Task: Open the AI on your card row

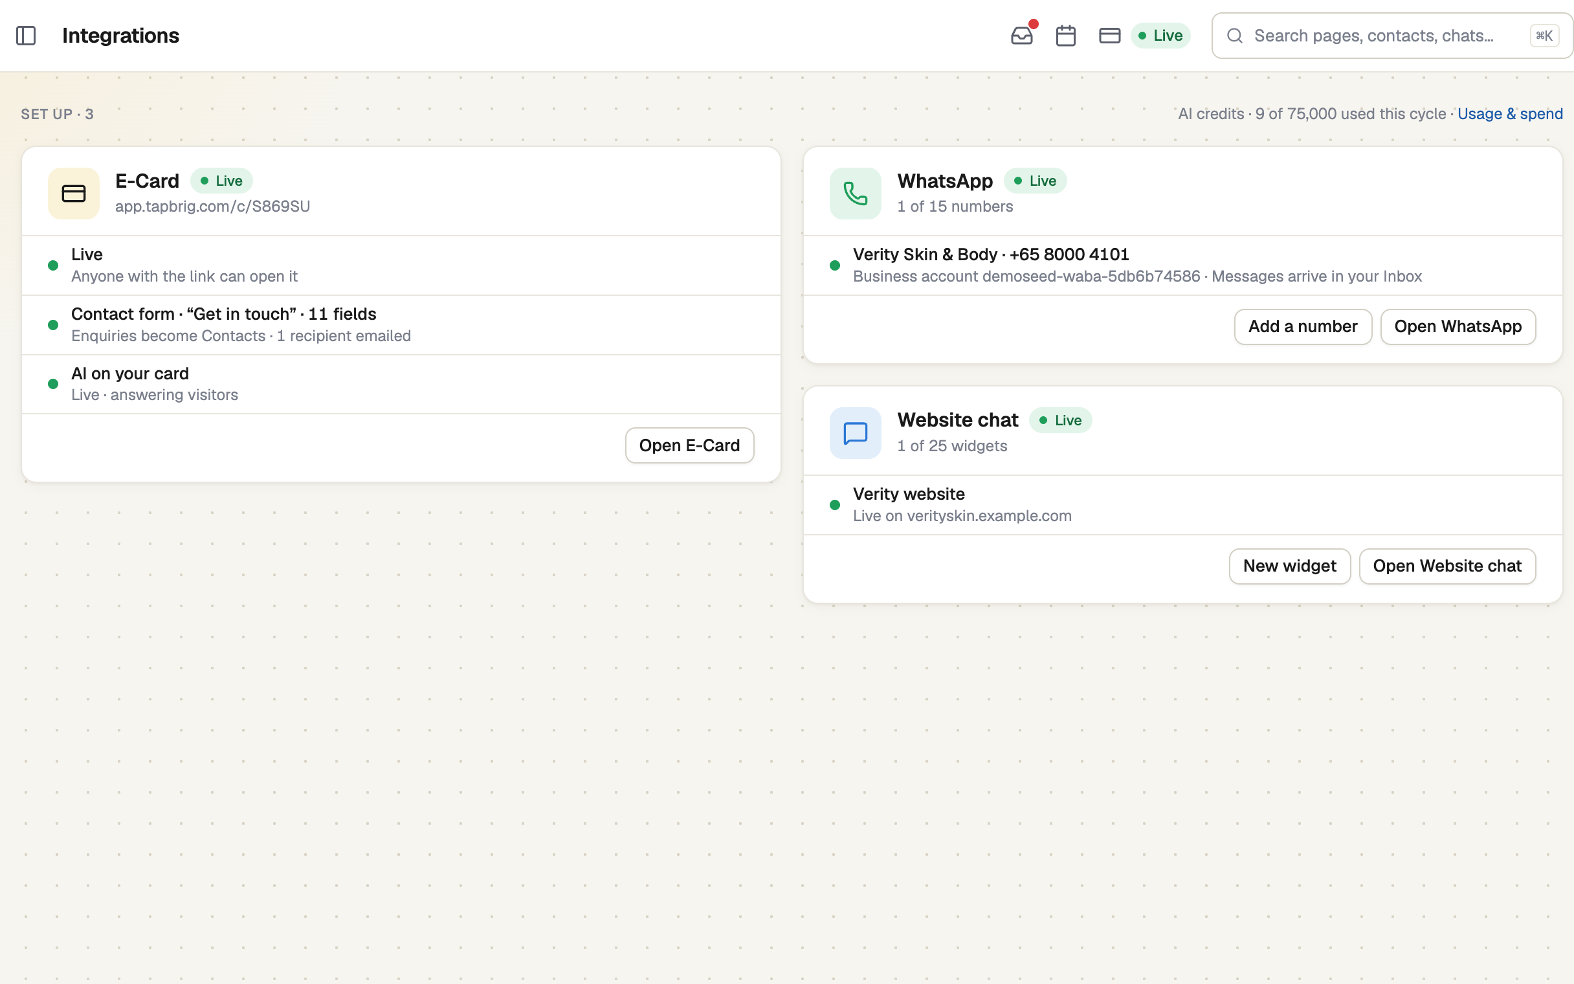Action: (401, 384)
